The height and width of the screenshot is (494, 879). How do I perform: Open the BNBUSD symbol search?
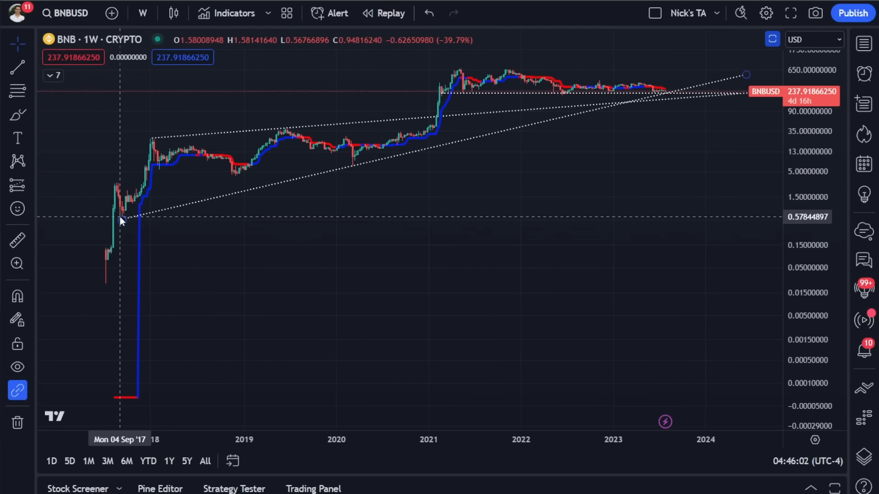click(65, 13)
